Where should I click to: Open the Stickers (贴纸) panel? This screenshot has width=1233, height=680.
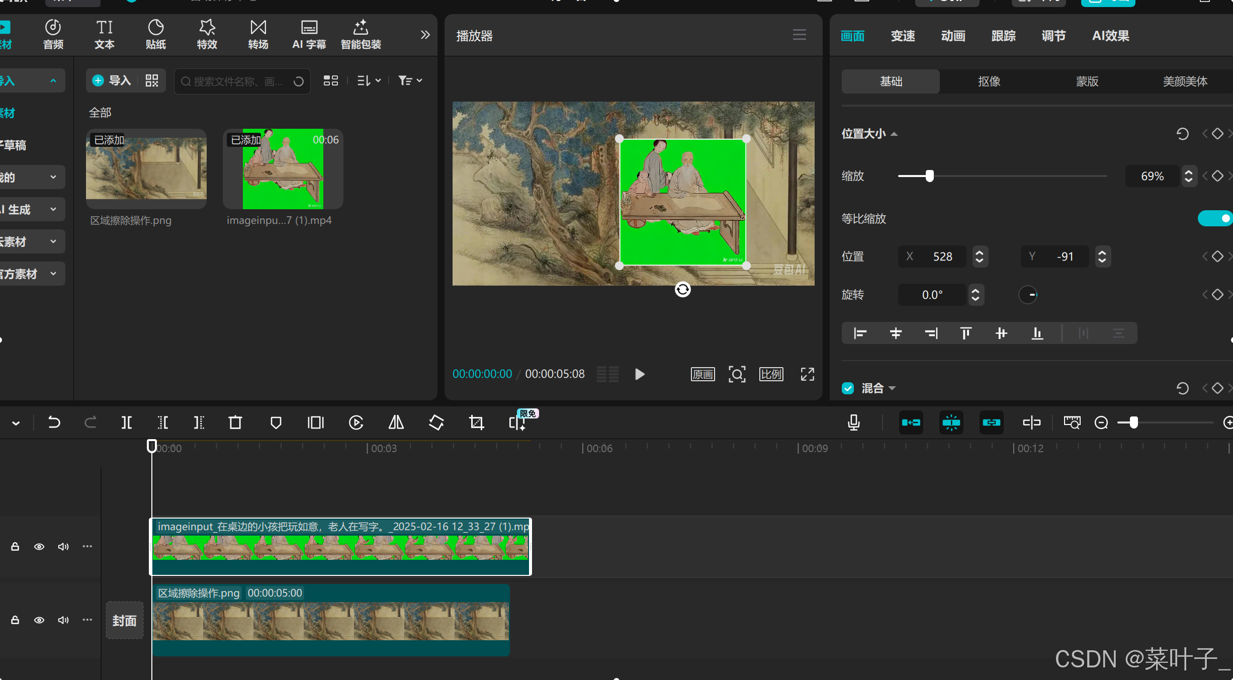[x=155, y=34]
